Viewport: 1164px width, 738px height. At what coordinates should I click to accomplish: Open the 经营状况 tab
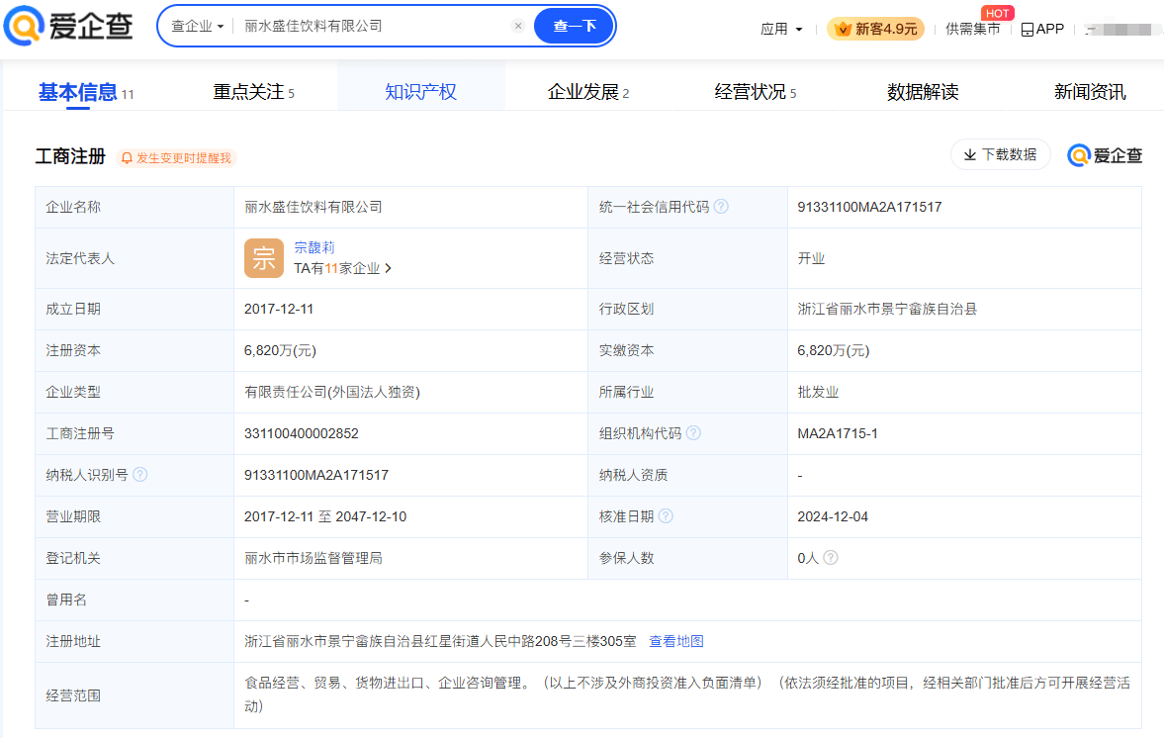755,92
